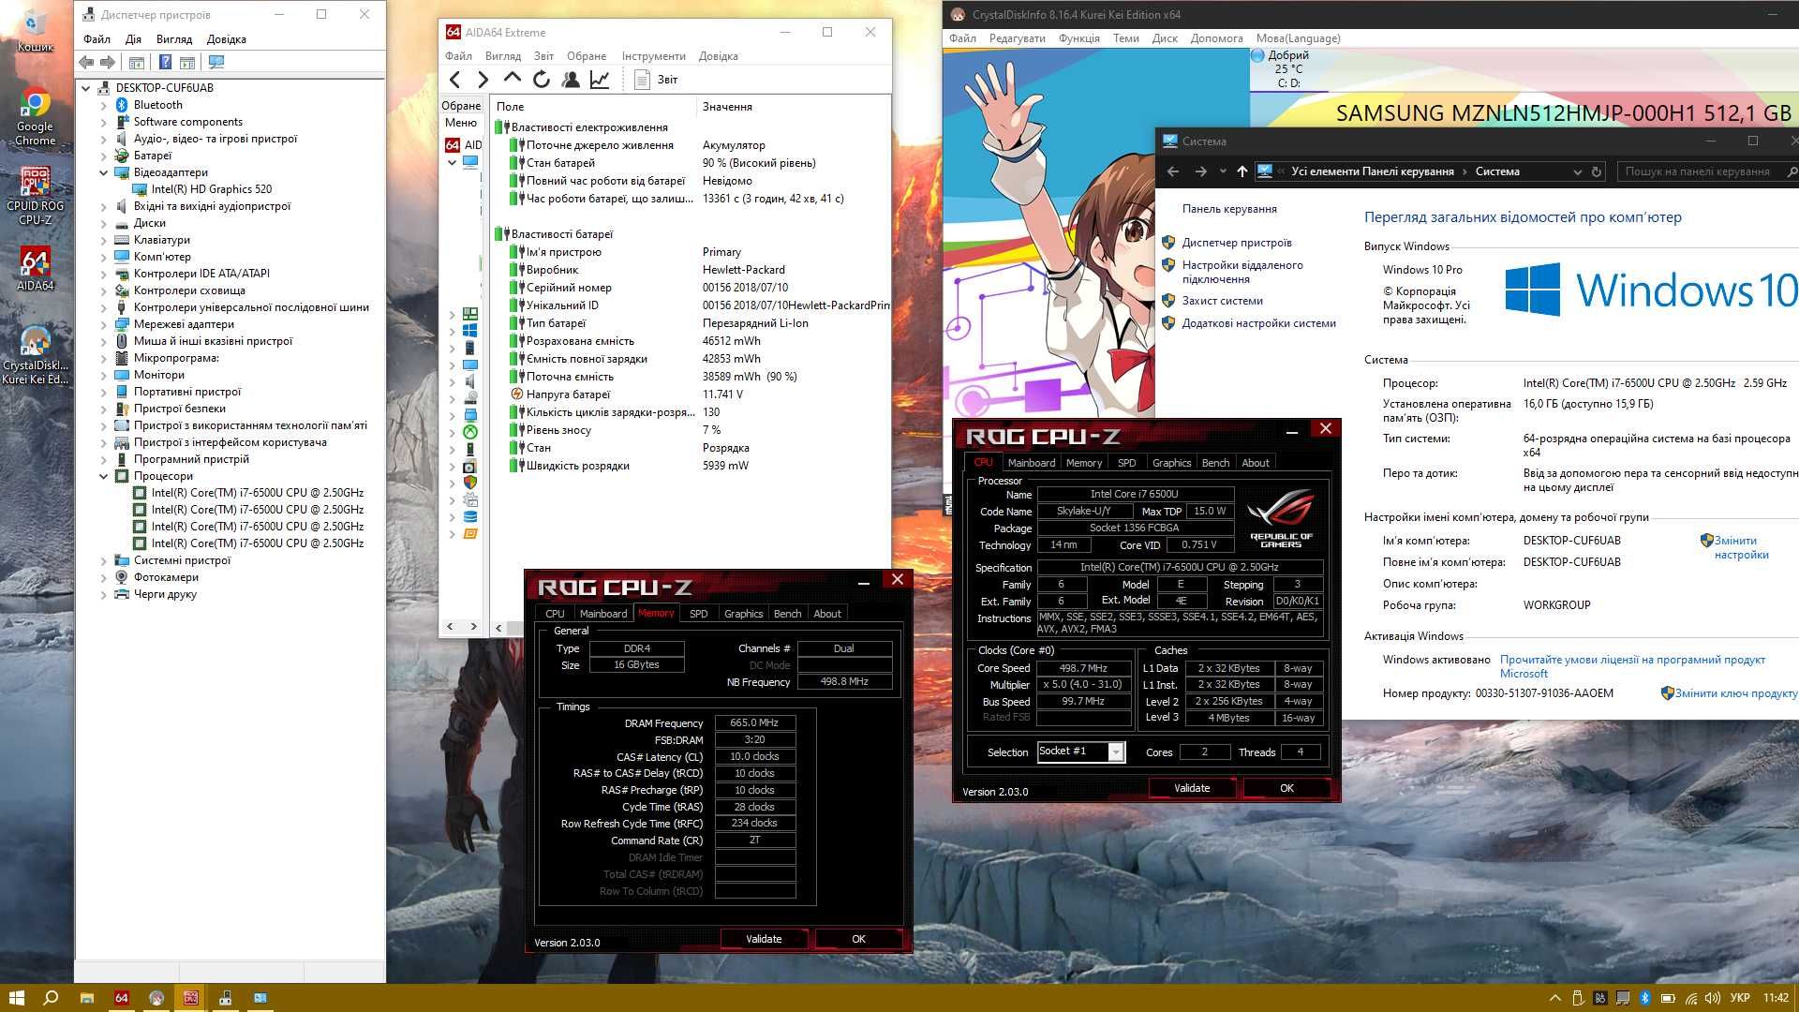
Task: Open Захист системи link
Action: pyautogui.click(x=1222, y=301)
